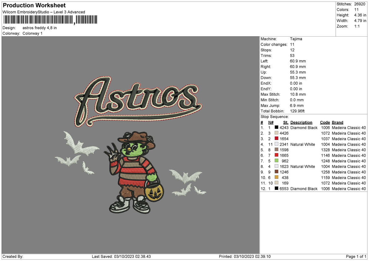Click thread code 1248
This screenshot has height=261, width=369.
[x=325, y=161]
